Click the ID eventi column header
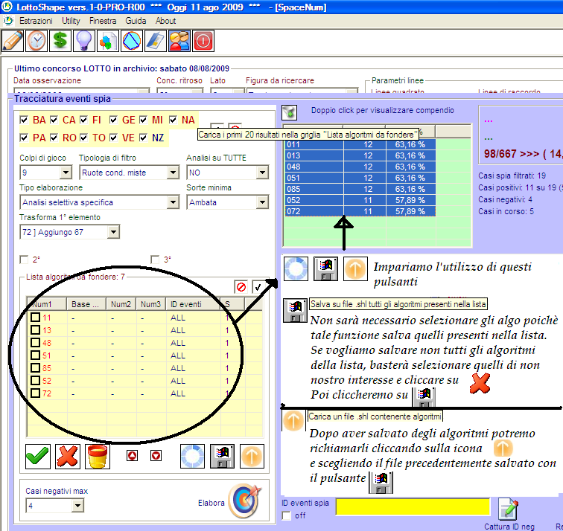This screenshot has width=563, height=531. pos(194,304)
